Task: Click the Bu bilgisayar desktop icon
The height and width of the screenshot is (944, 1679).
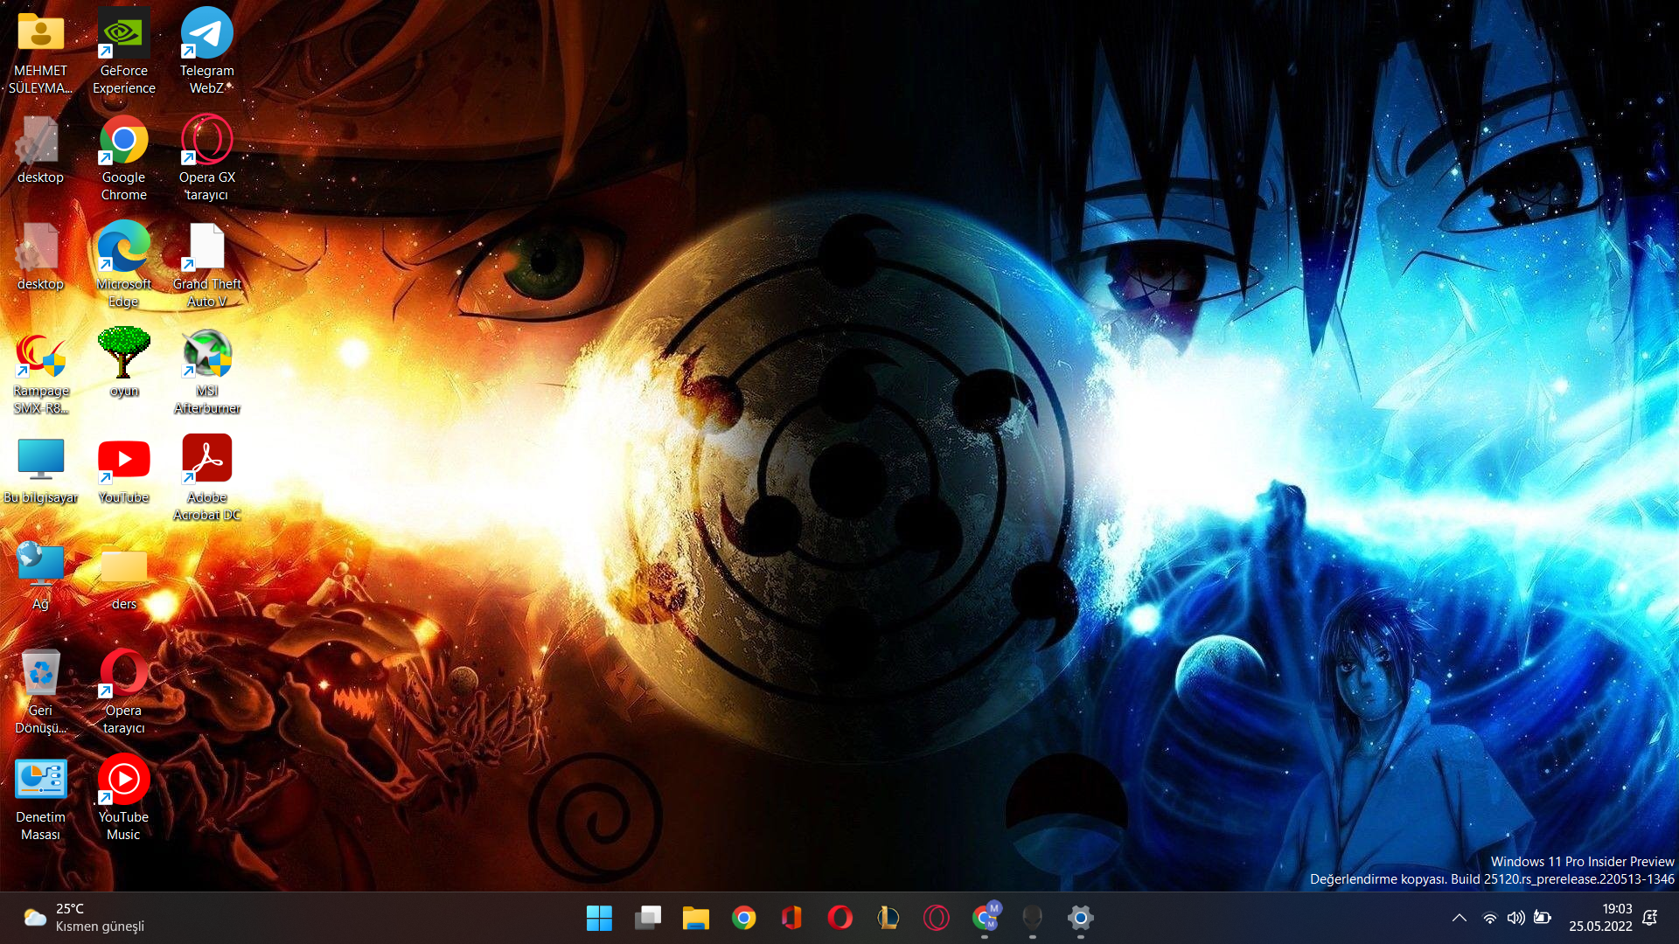Action: (40, 460)
